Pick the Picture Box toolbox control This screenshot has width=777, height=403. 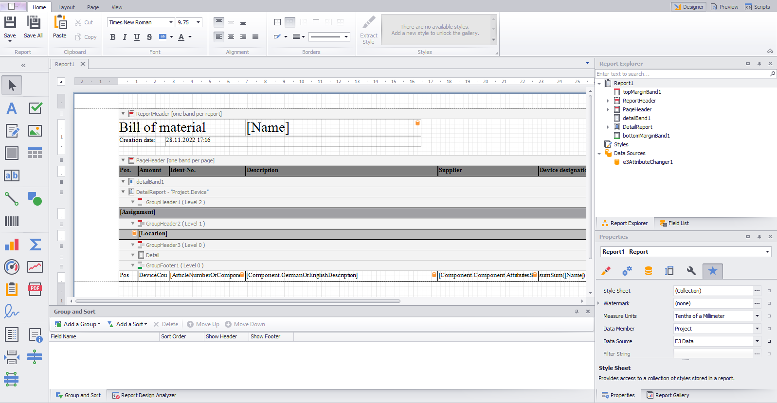(35, 131)
